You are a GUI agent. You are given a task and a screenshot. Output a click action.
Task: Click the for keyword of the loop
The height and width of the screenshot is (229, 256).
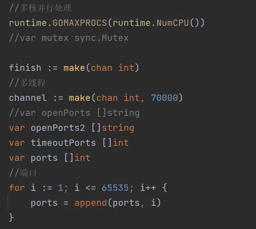coord(17,188)
